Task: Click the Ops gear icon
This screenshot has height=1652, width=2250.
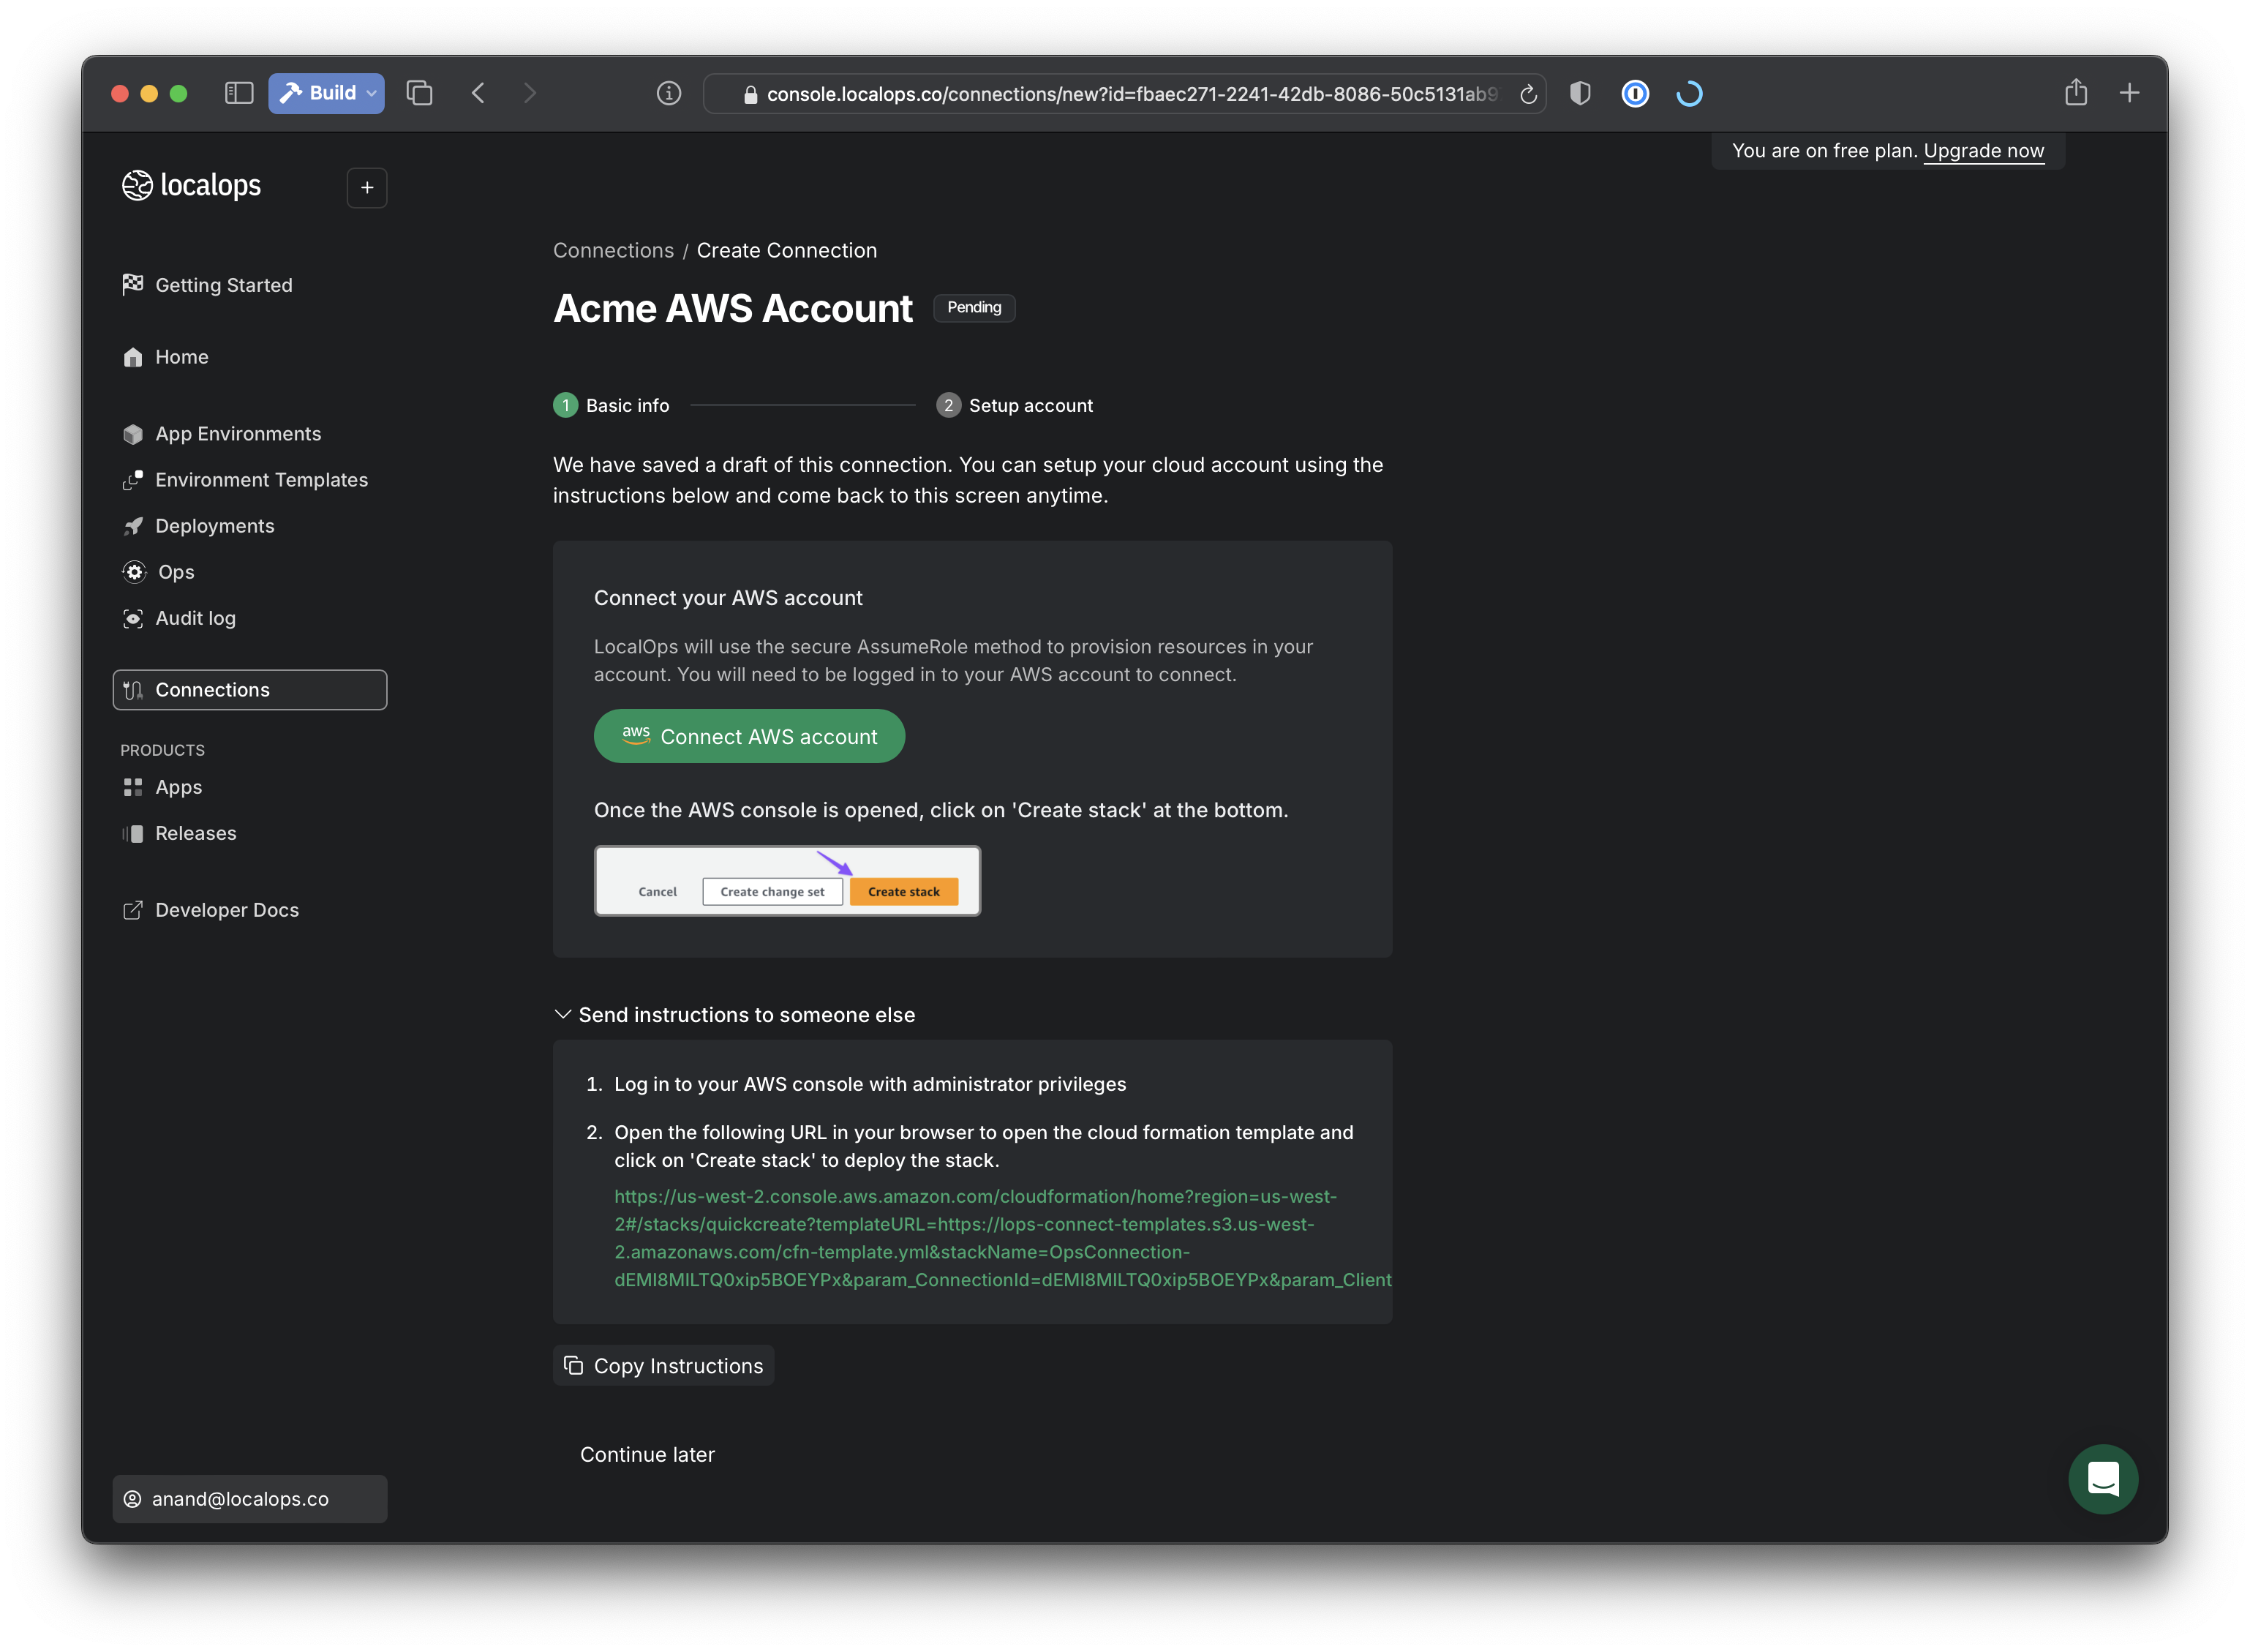Action: [x=134, y=572]
